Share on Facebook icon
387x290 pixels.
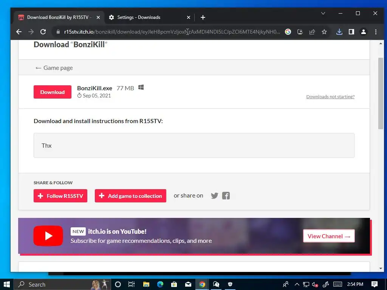(226, 196)
